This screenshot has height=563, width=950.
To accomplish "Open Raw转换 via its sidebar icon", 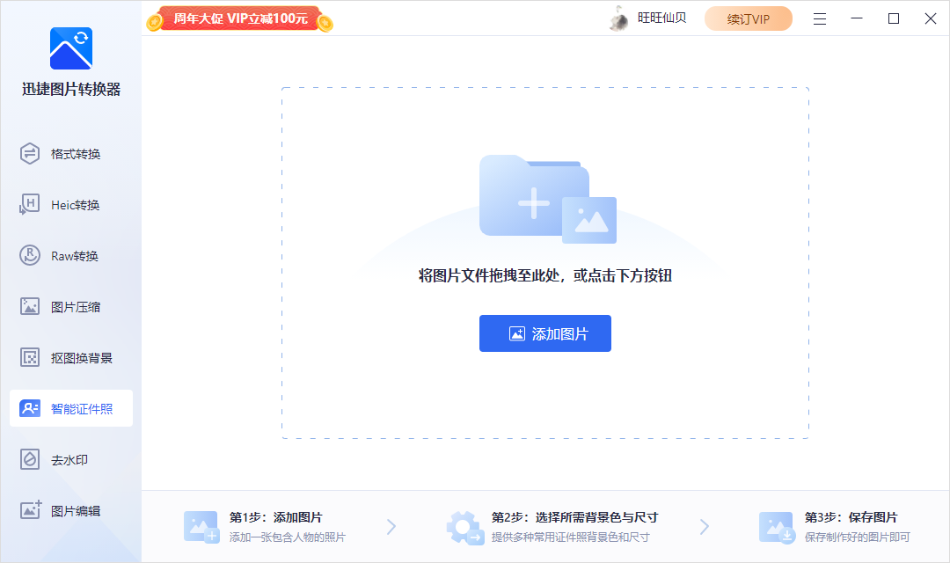I will (x=30, y=256).
